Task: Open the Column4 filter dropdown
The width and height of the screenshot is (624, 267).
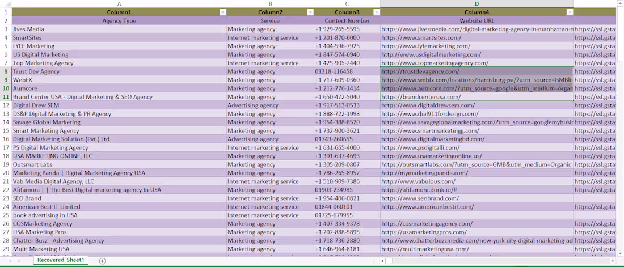Action: tap(570, 12)
